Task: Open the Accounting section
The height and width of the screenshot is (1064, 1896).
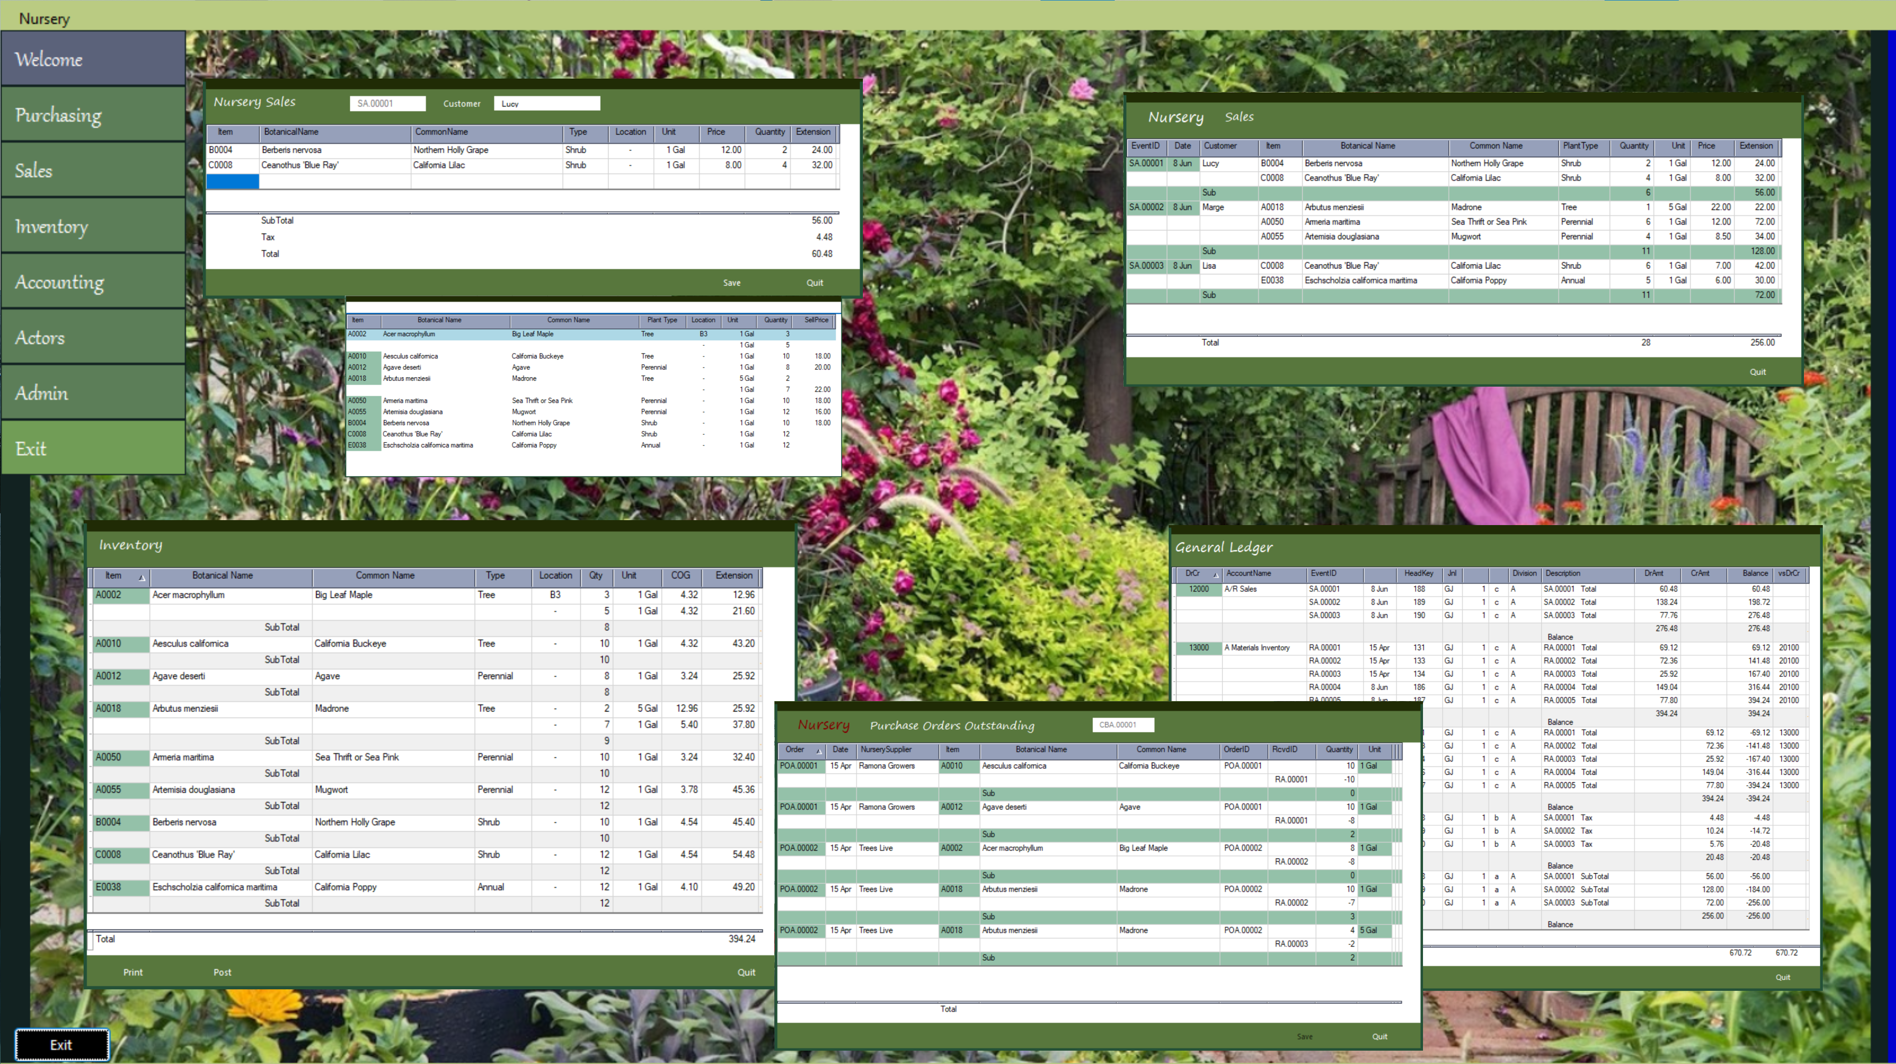Action: pos(93,282)
